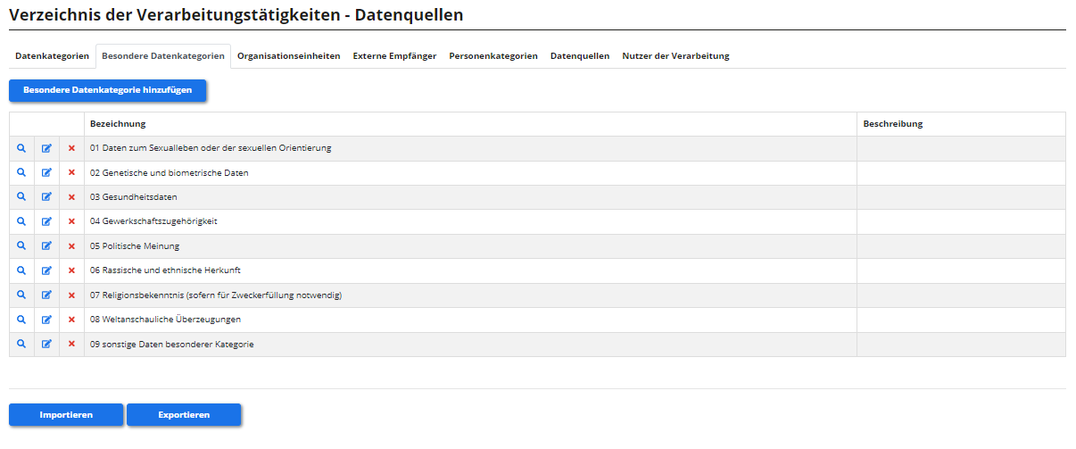
Task: Click the Bezeichnung column header
Action: point(118,124)
